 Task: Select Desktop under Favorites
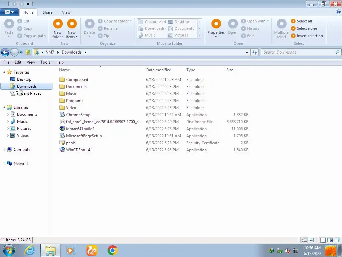pos(24,79)
